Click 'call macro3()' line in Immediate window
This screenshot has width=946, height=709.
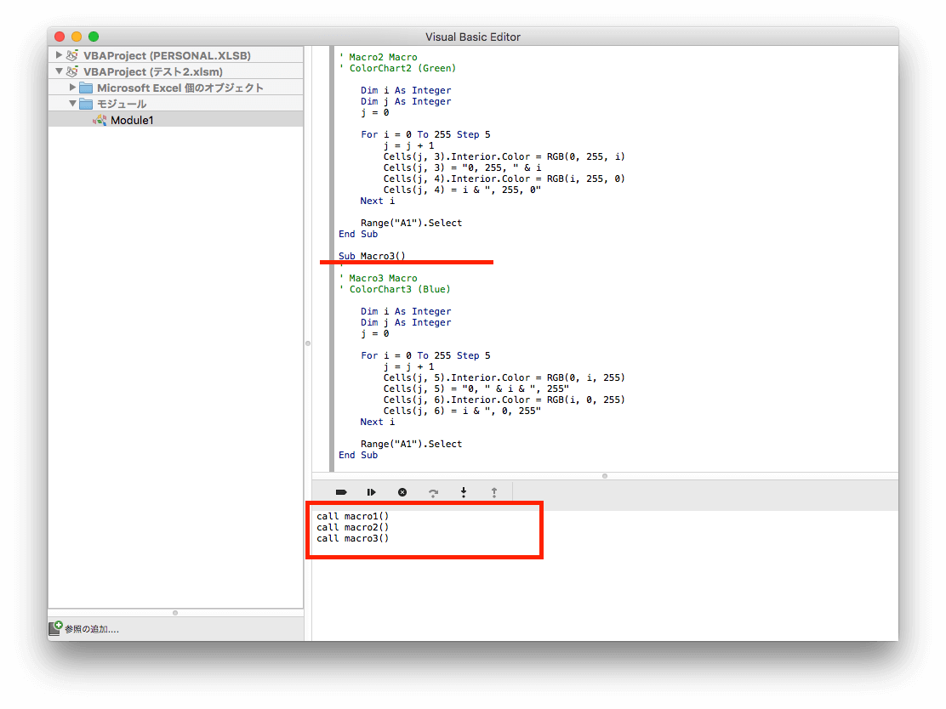point(352,538)
